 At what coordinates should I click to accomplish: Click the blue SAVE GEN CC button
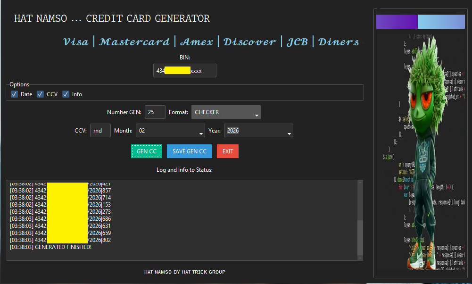point(189,151)
